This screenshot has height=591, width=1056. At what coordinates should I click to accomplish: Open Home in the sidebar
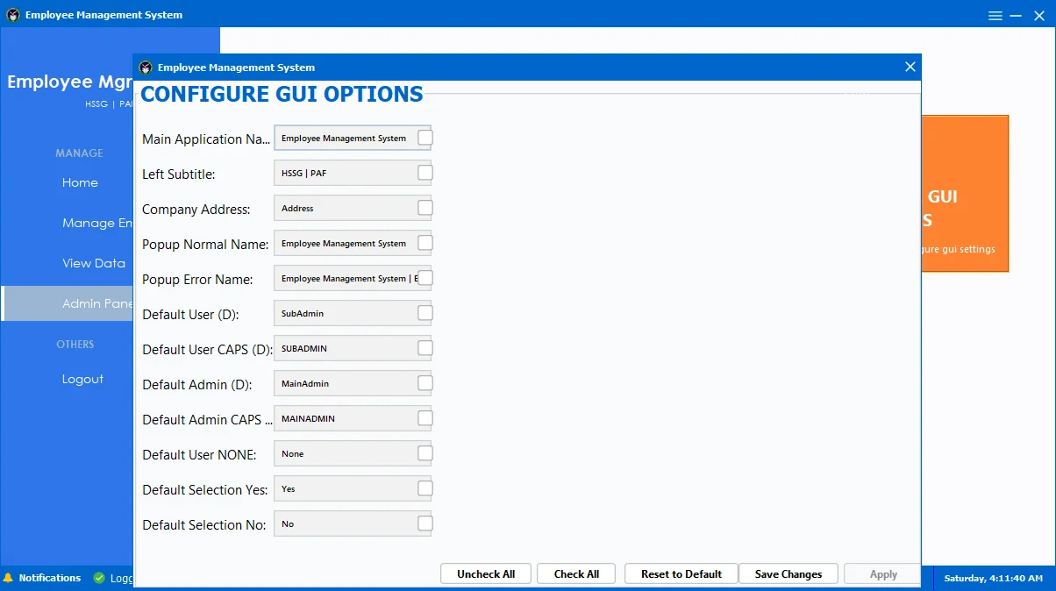(x=80, y=182)
